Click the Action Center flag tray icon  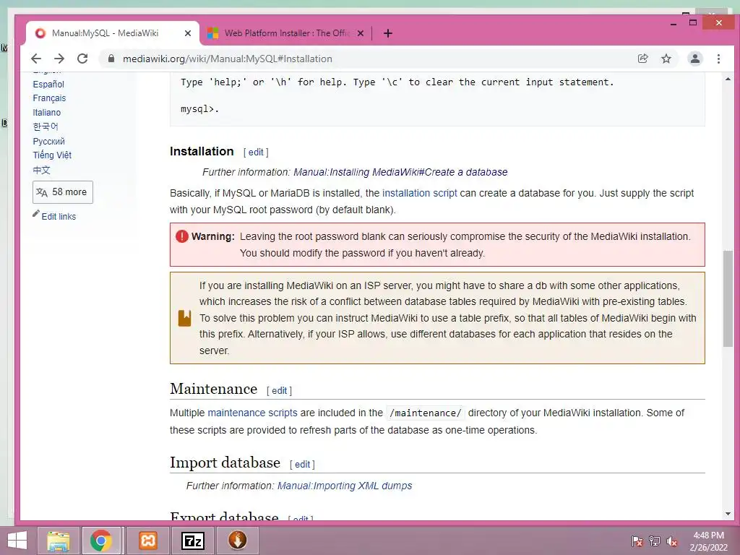click(x=637, y=541)
